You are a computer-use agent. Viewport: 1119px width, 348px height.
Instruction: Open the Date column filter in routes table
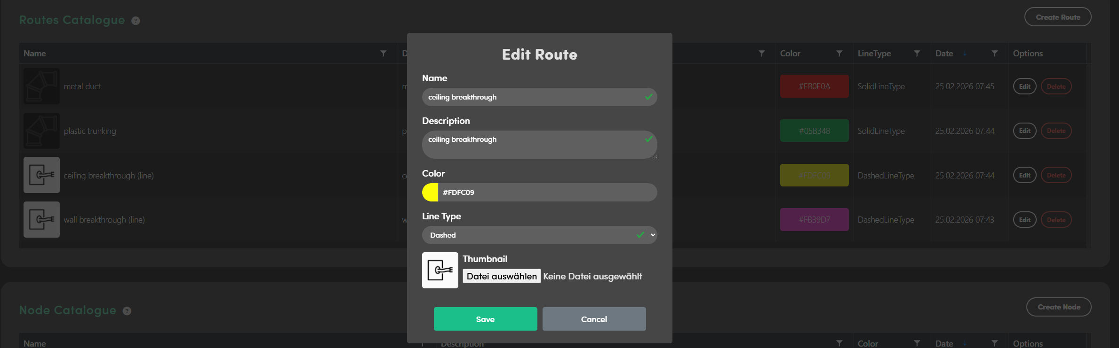tap(994, 54)
